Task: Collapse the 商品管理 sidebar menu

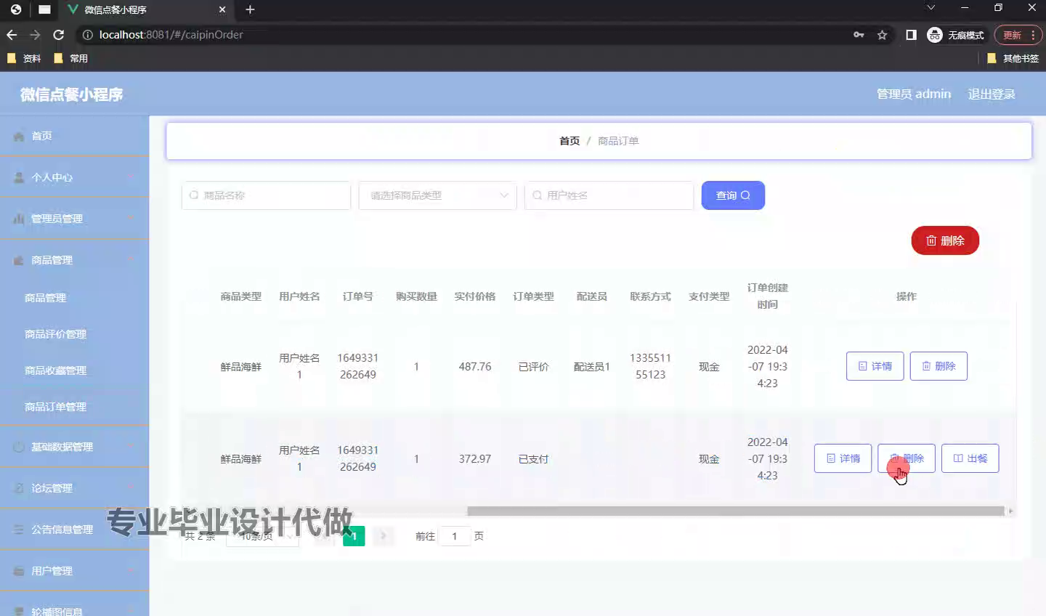Action: click(x=52, y=260)
